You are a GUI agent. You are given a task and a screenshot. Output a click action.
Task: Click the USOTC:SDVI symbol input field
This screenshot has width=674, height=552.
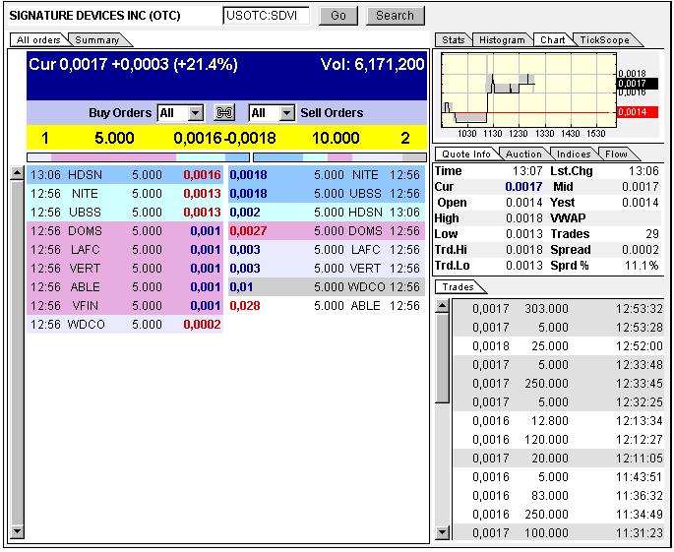(266, 16)
